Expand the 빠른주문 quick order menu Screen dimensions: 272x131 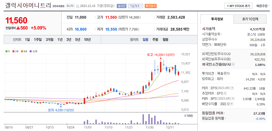(x=263, y=6)
